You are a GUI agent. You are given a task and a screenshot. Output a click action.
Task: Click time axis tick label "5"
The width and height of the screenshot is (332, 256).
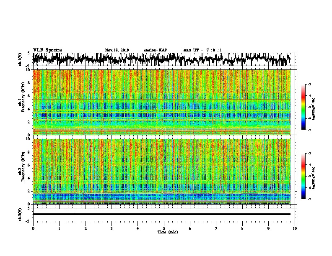point(164,228)
